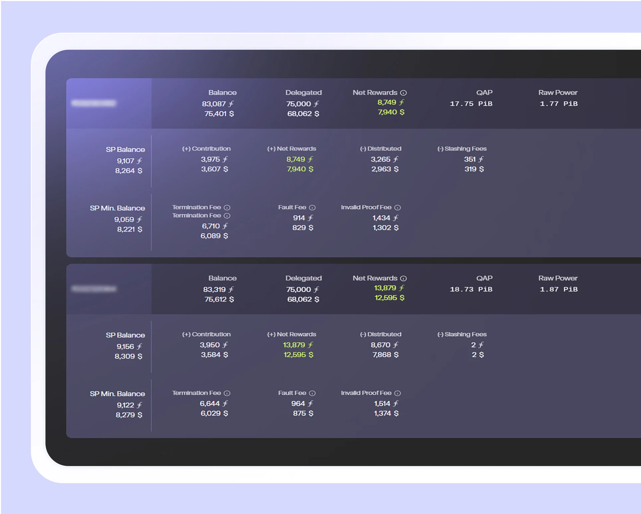Select the QAP value 17.75 PiB
641x514 pixels.
tap(471, 103)
